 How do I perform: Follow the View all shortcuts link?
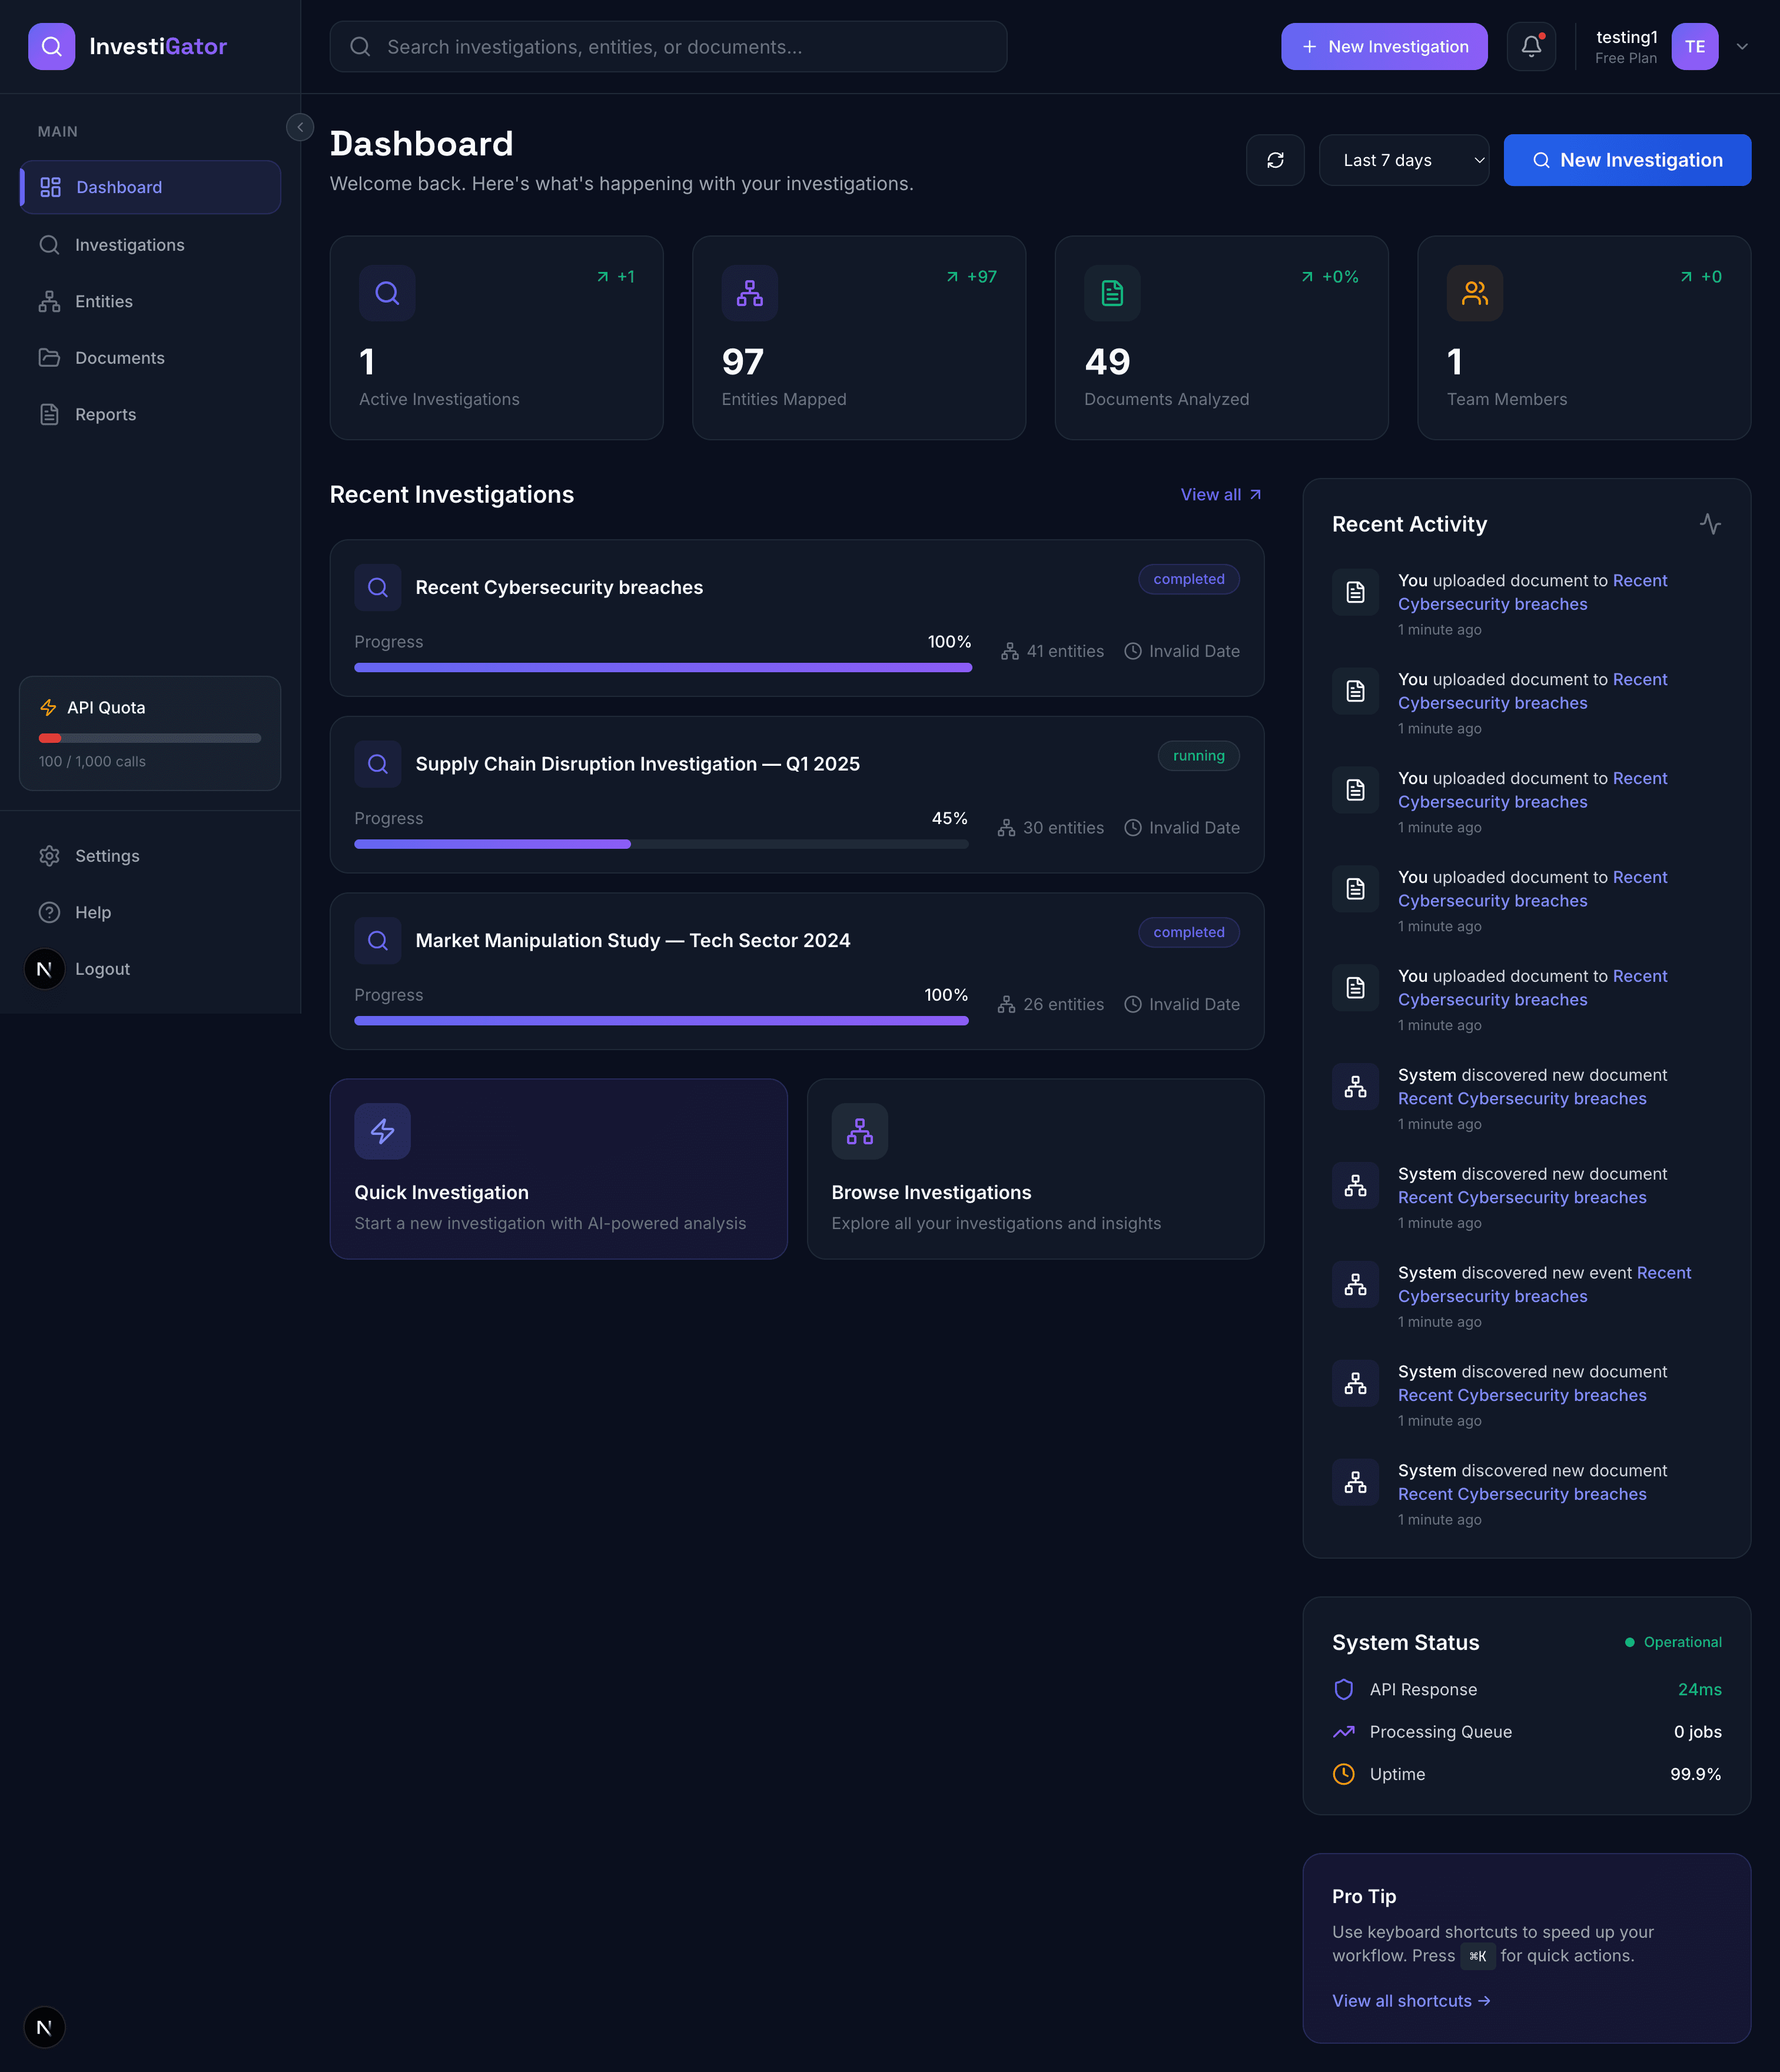point(1410,2000)
